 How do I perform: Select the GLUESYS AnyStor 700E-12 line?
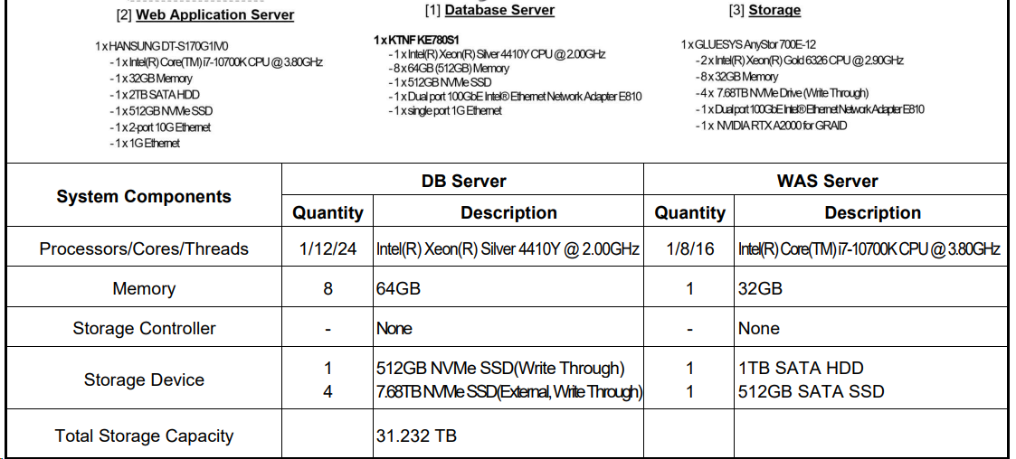pos(747,44)
